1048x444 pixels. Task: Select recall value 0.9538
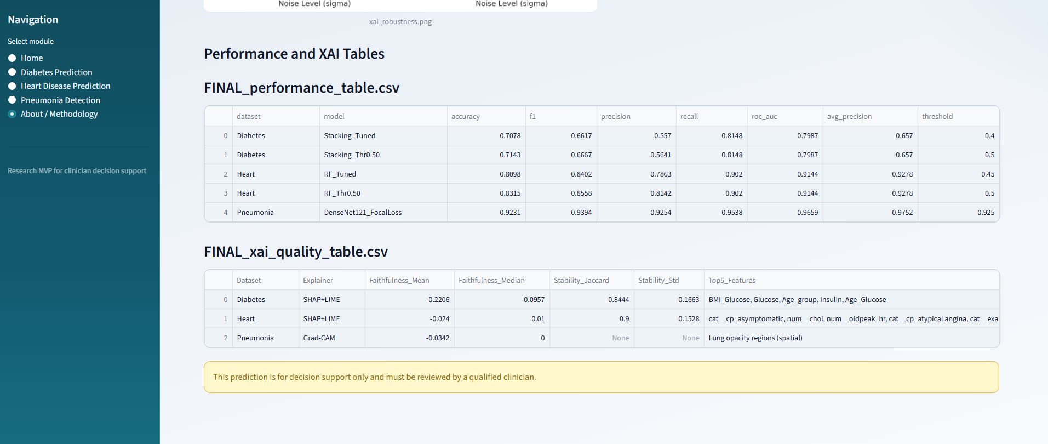click(x=712, y=212)
